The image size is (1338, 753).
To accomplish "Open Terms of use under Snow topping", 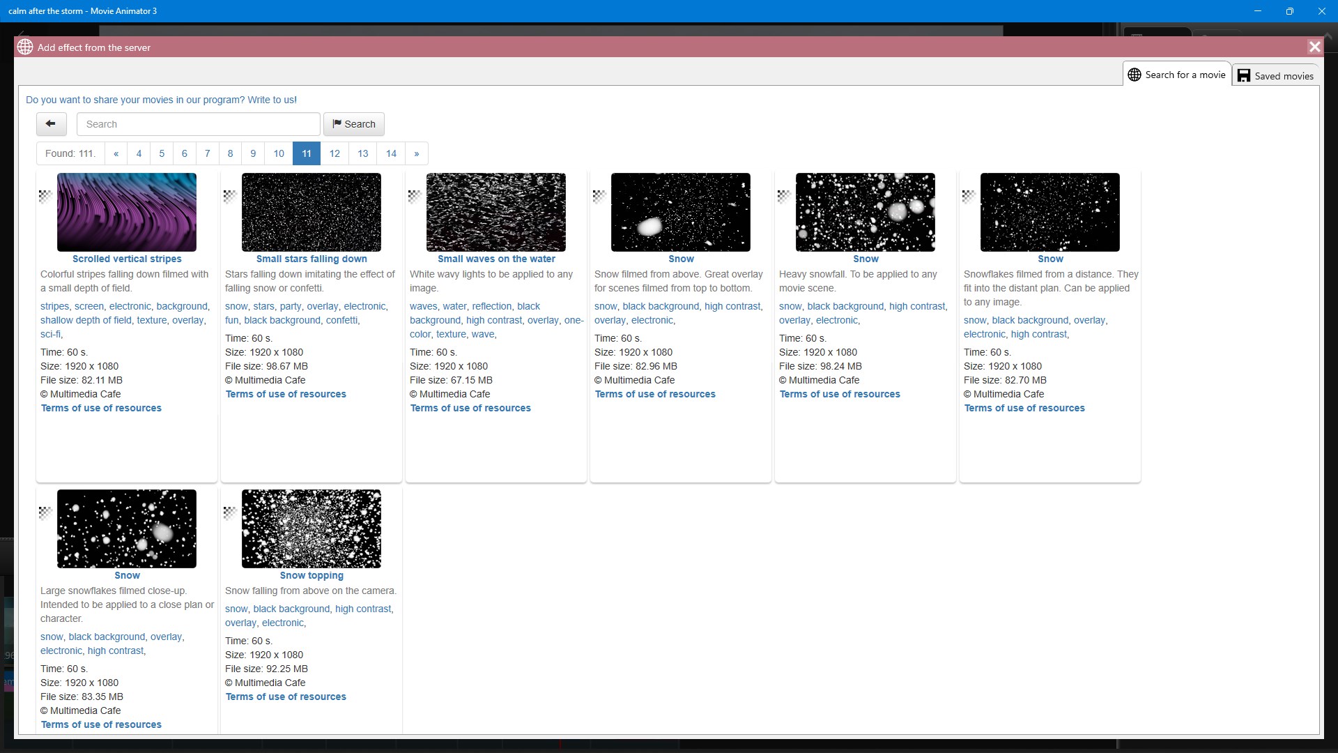I will [286, 696].
